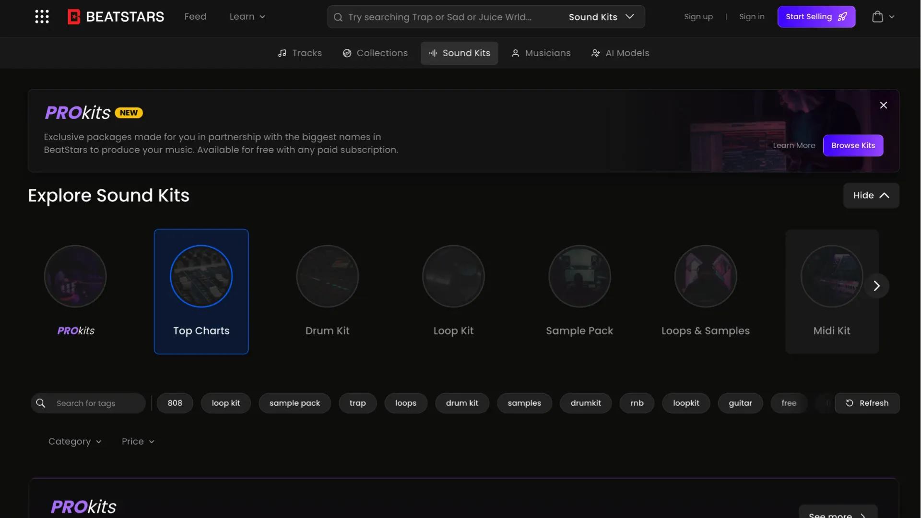Image resolution: width=921 pixels, height=518 pixels.
Task: Close the PROkits banner
Action: click(x=884, y=105)
